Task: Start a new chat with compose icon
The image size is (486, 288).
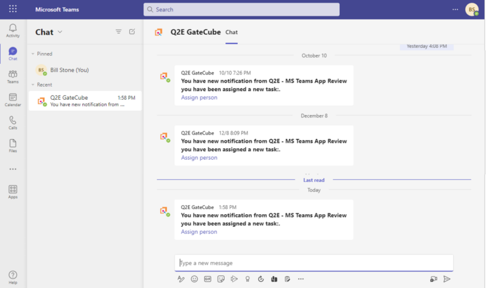Action: click(x=132, y=32)
